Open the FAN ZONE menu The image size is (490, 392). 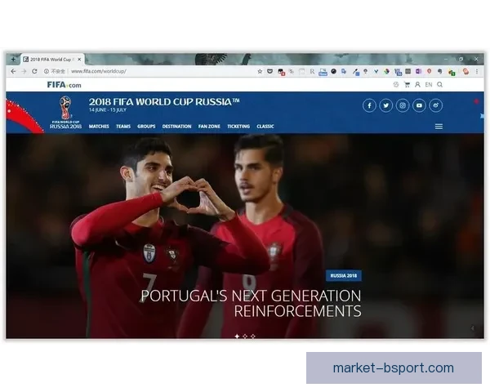(x=209, y=127)
